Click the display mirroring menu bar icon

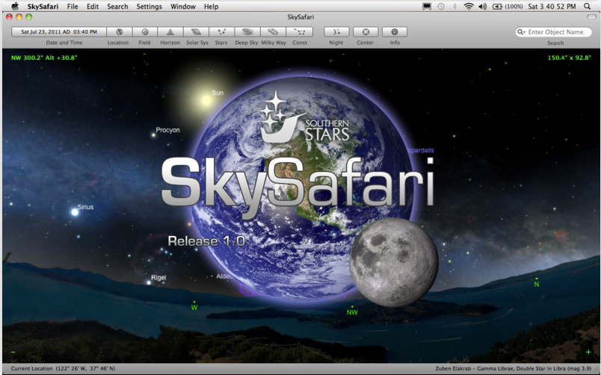pos(427,7)
